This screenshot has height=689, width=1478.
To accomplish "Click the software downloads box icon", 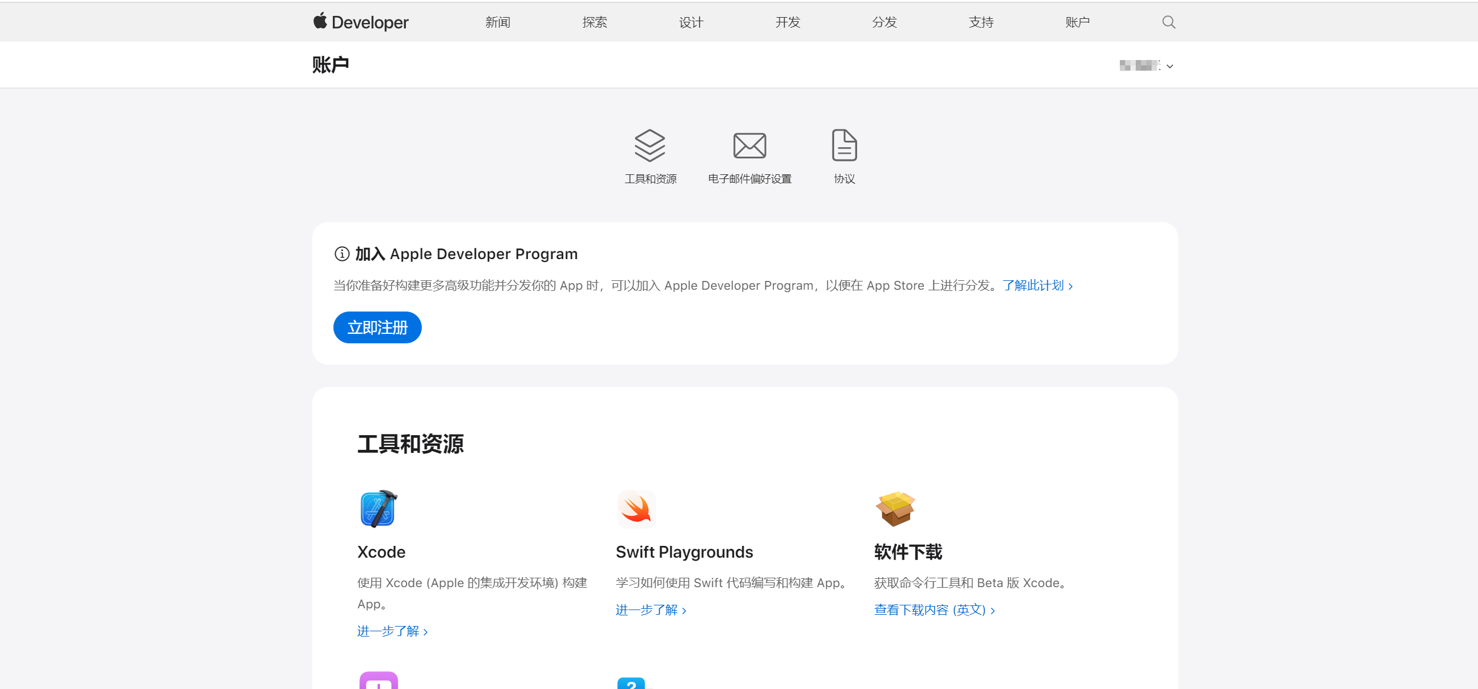I will click(x=895, y=509).
